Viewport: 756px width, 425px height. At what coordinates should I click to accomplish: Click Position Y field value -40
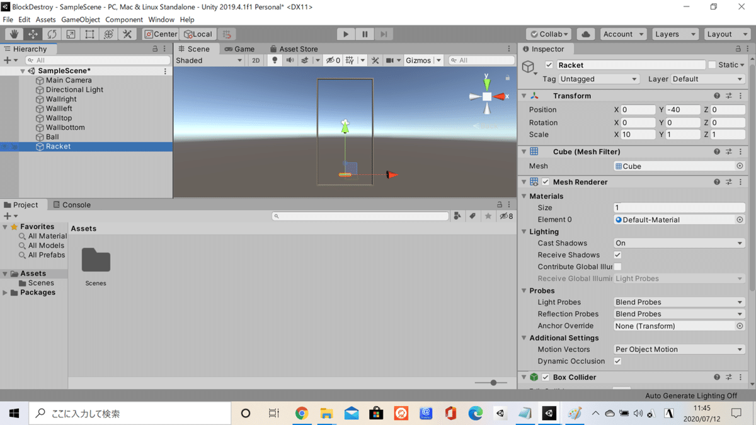[683, 110]
